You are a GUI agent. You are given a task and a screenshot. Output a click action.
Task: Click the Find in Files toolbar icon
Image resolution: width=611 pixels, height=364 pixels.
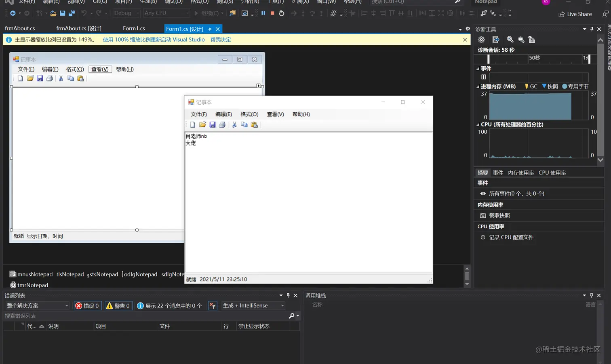point(233,13)
